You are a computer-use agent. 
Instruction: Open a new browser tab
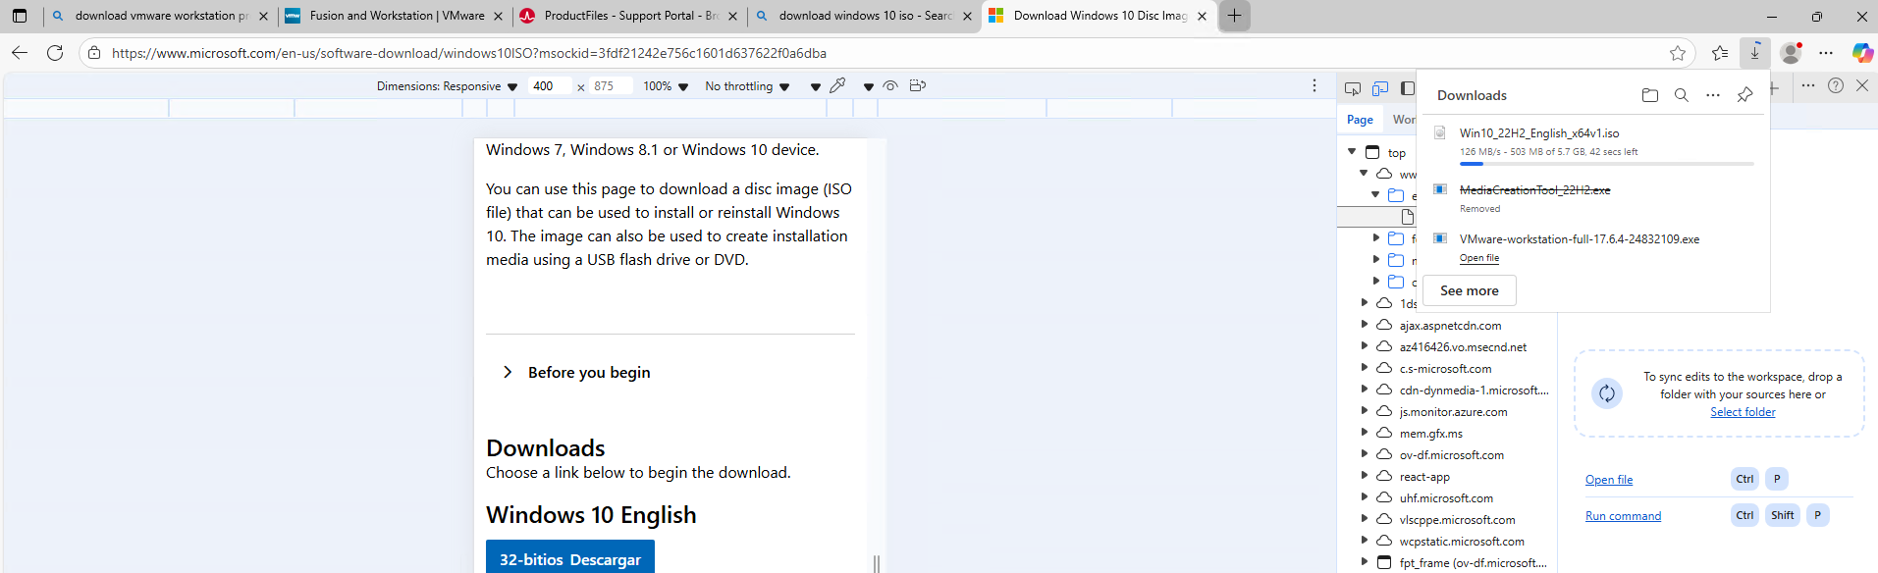tap(1234, 16)
